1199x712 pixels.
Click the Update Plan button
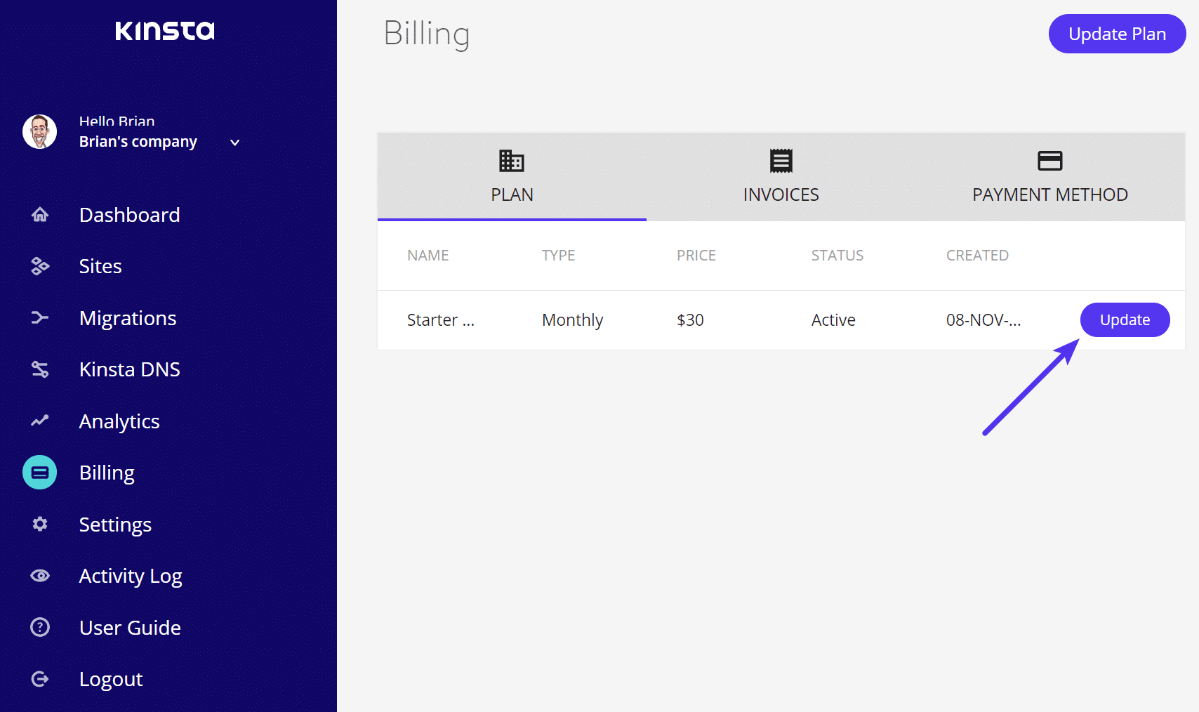click(x=1118, y=34)
